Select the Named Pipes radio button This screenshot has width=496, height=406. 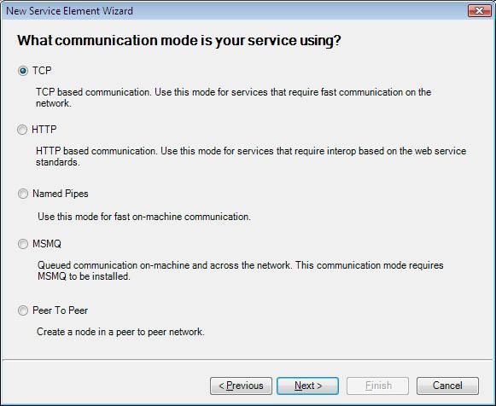pos(23,194)
